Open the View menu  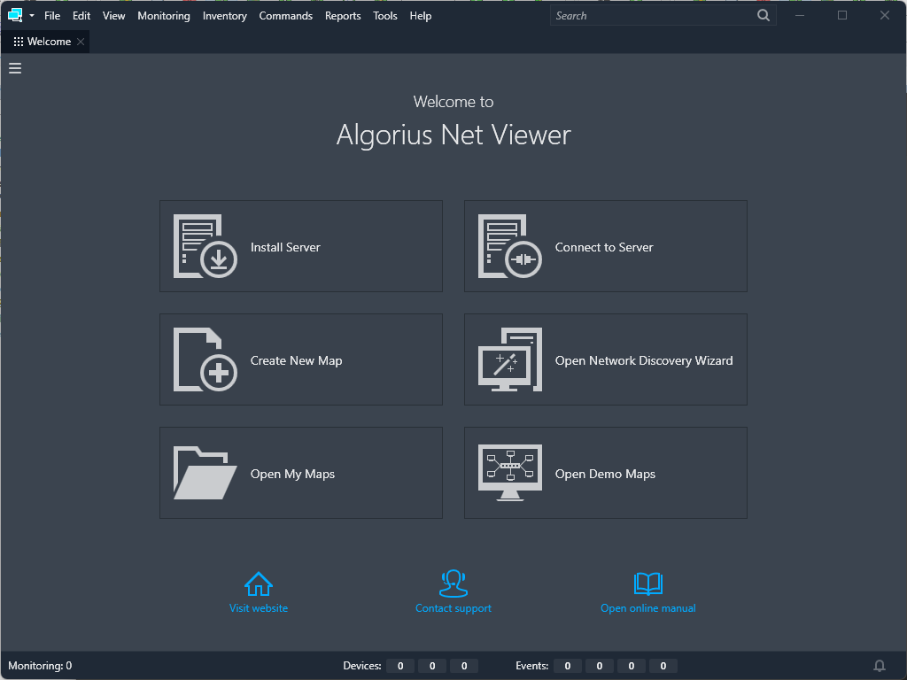(113, 16)
